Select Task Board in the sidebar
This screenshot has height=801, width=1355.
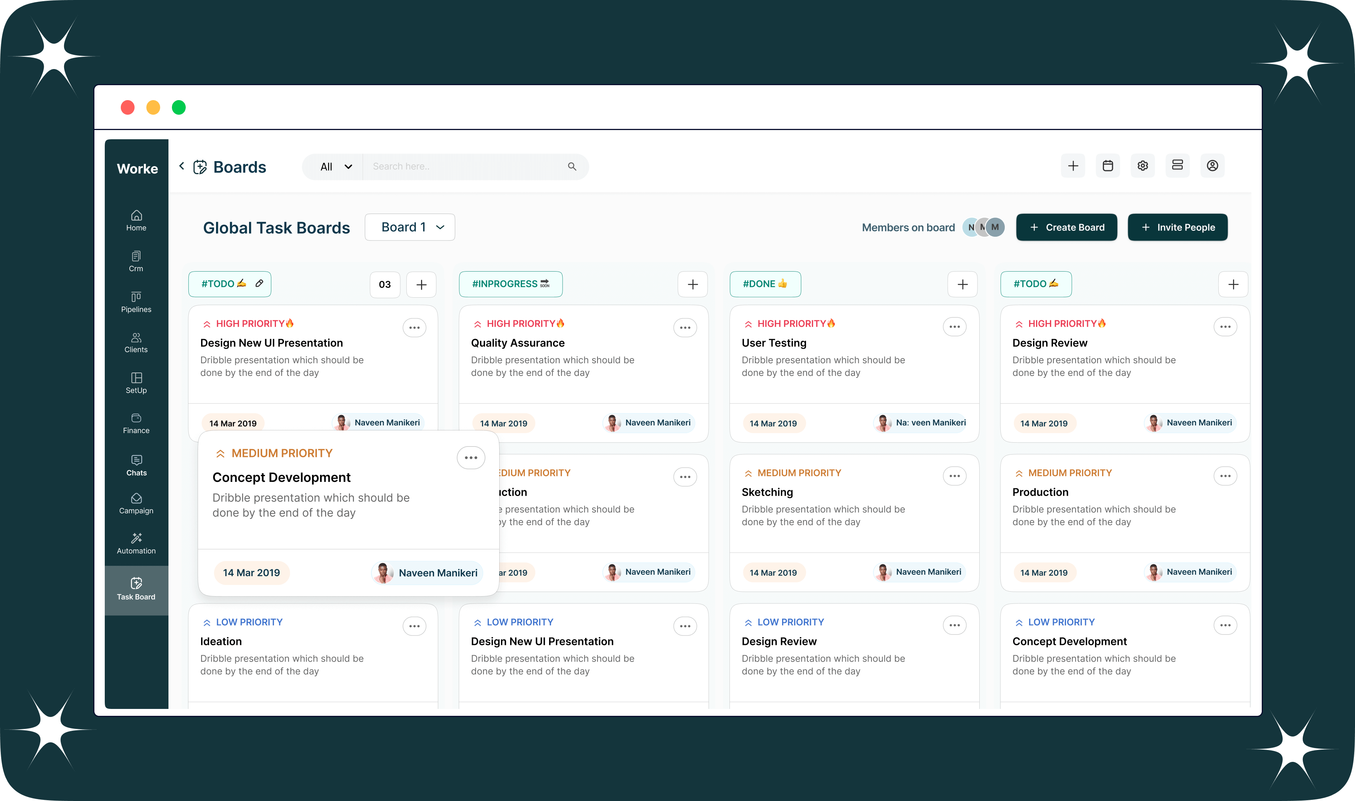click(x=136, y=590)
